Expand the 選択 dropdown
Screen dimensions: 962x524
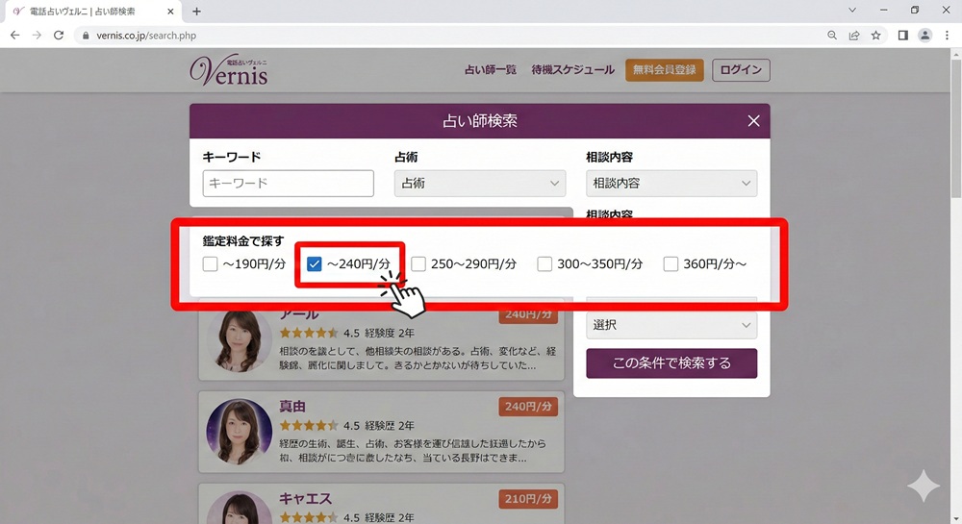click(x=671, y=325)
